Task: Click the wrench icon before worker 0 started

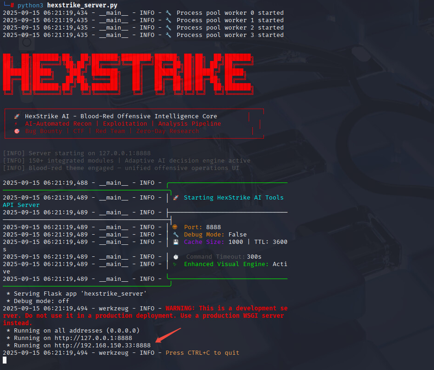Action: 168,13
